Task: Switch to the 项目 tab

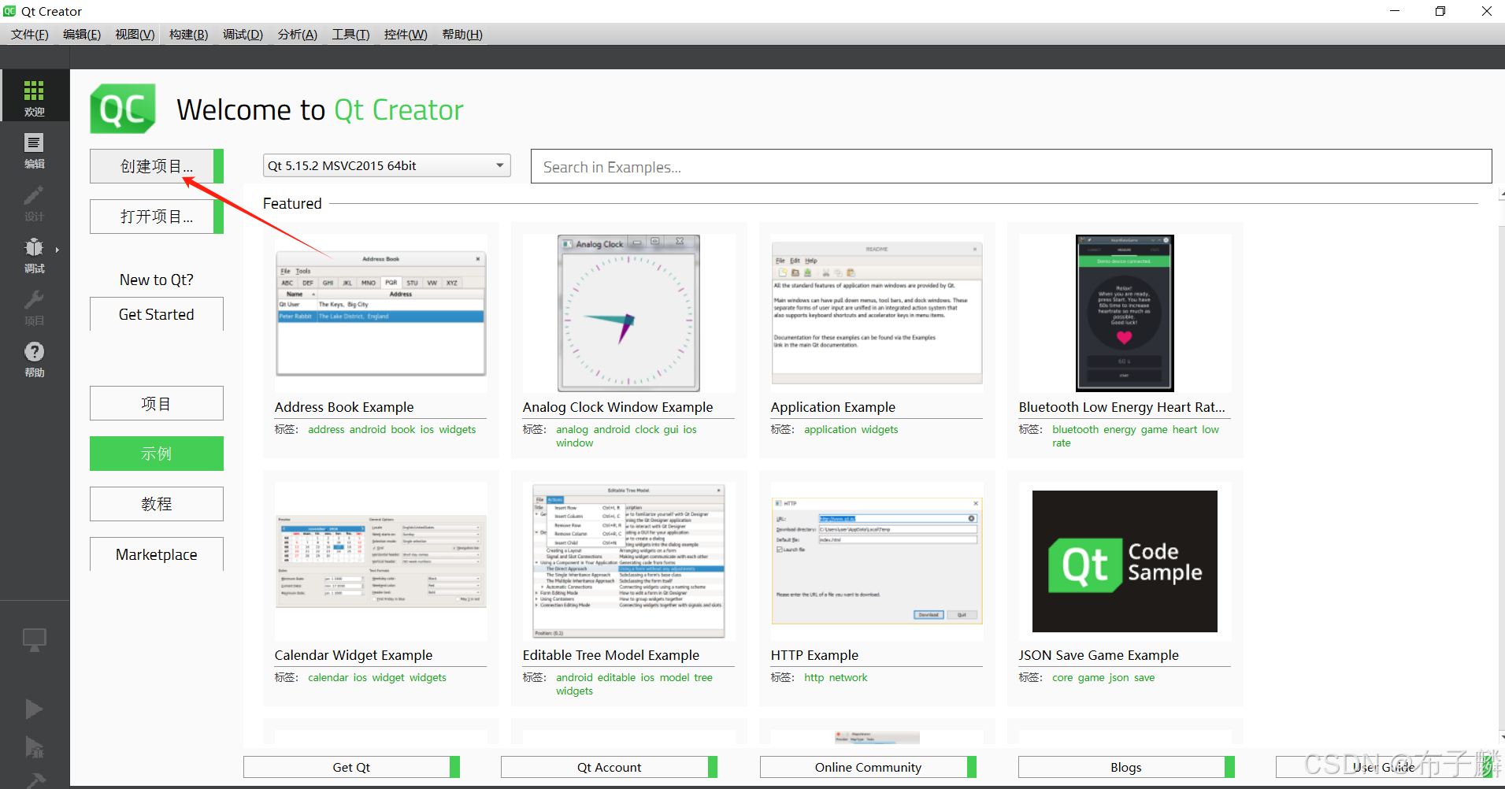Action: click(x=156, y=403)
